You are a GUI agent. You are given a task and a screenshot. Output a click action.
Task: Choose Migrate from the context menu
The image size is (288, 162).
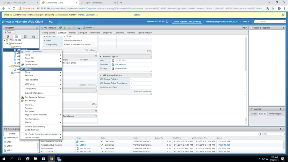tap(29, 69)
